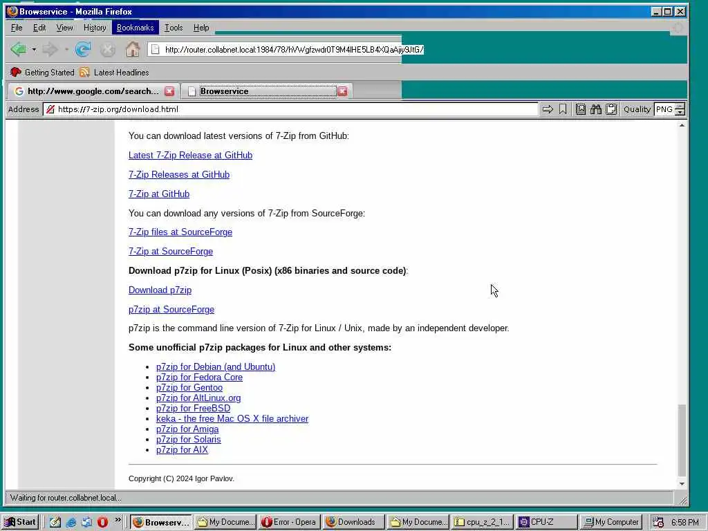Screen dimensions: 708x531
Task: Click the Outlook Express Quick Launch icon
Action: click(86, 522)
